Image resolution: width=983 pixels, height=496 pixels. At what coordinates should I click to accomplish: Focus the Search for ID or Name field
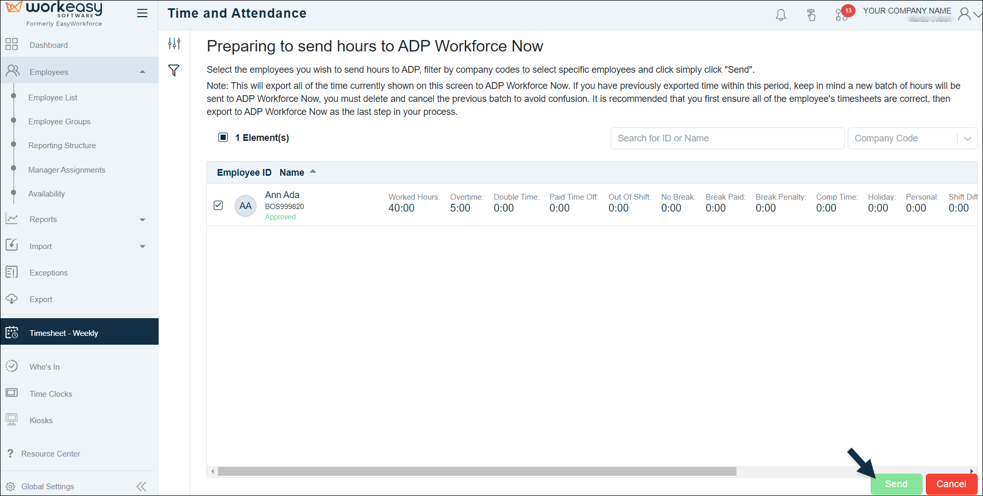tap(727, 138)
